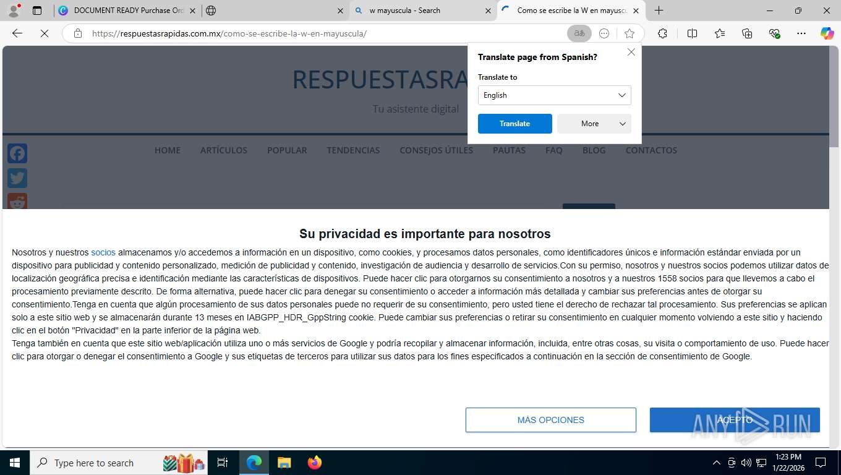The image size is (841, 475).
Task: Open browser Extensions icon
Action: click(662, 33)
